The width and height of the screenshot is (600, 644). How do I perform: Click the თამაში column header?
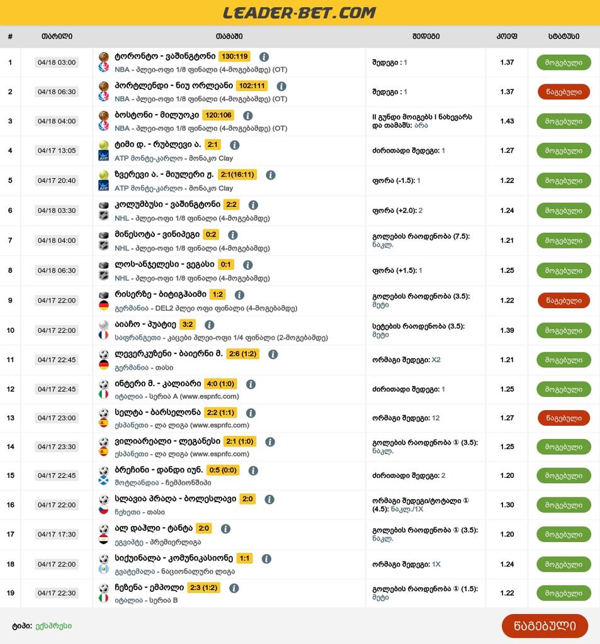point(229,36)
